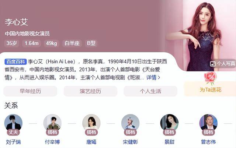Switch to 早年经历 tab
Viewport: 236px width, 148px height.
click(30, 91)
